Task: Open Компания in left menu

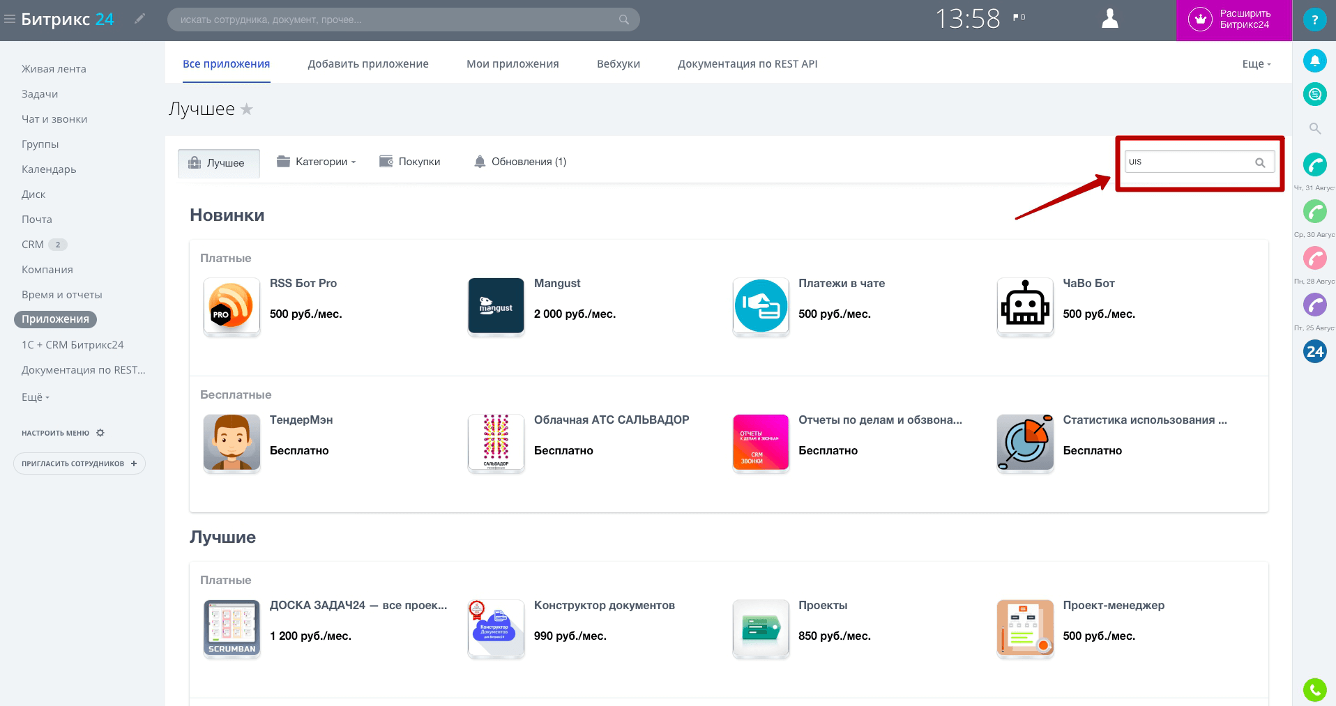Action: (x=47, y=270)
